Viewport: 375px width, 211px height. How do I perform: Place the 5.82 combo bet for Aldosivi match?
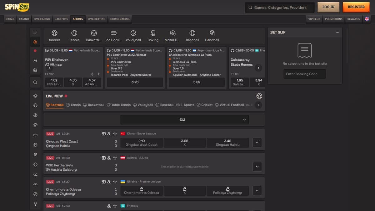[x=197, y=82]
